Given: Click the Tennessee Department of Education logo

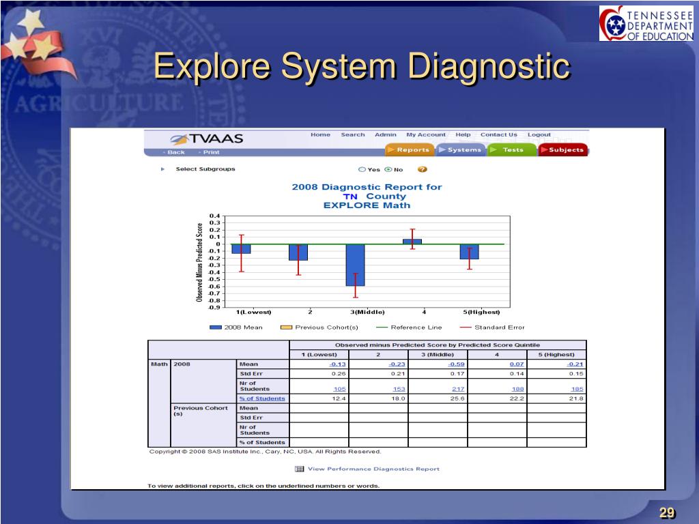Looking at the screenshot, I should click(646, 23).
